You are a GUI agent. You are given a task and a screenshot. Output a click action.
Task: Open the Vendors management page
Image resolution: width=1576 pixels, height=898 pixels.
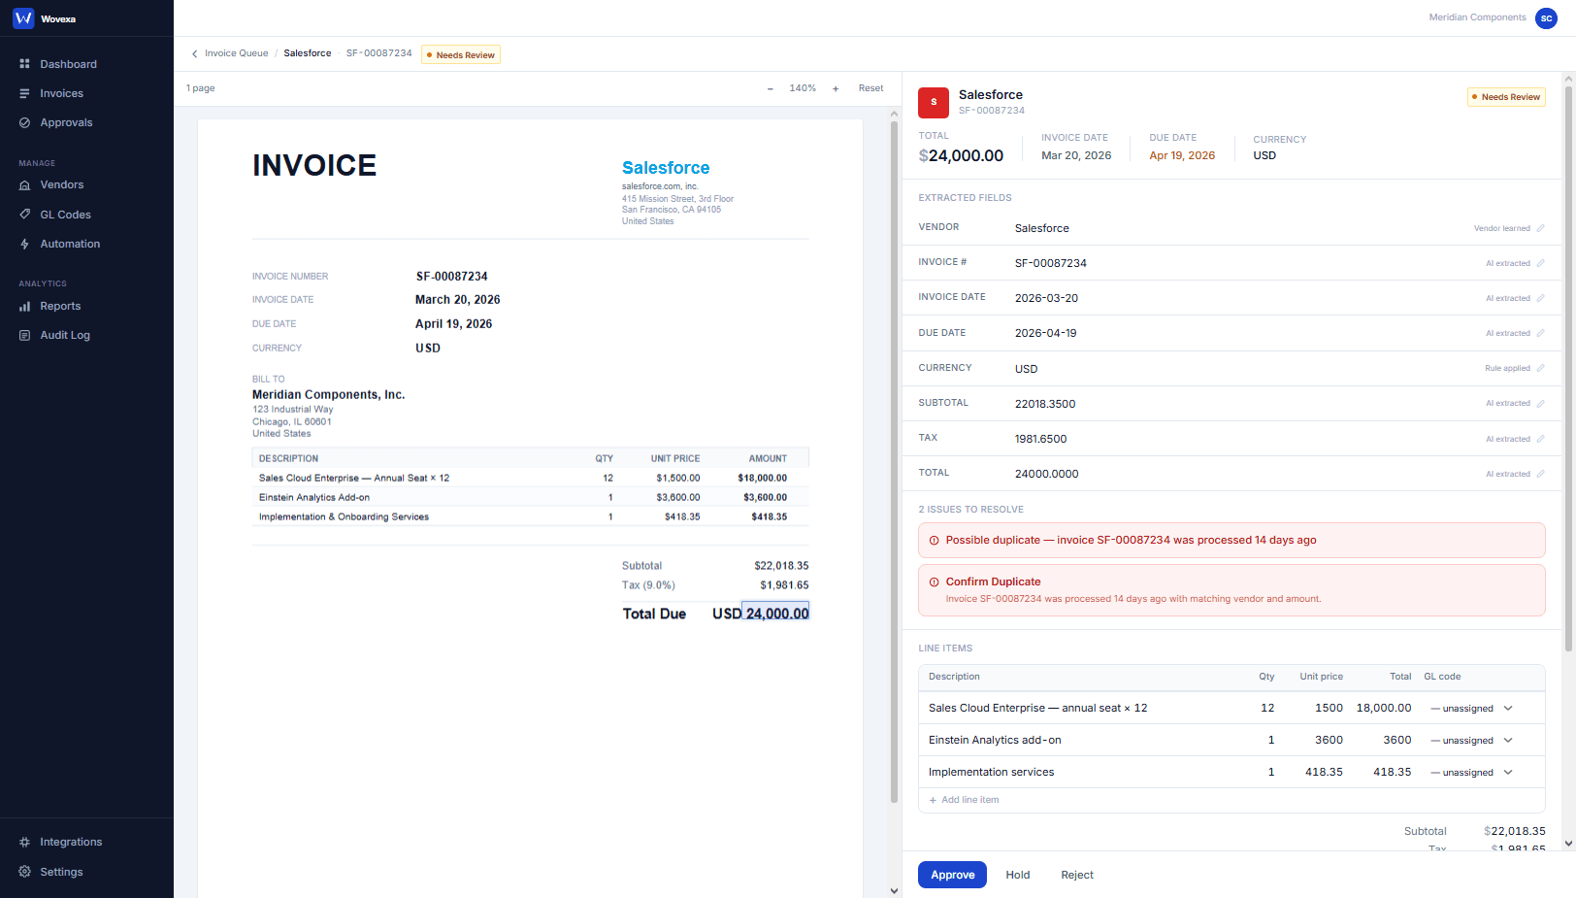point(61,184)
